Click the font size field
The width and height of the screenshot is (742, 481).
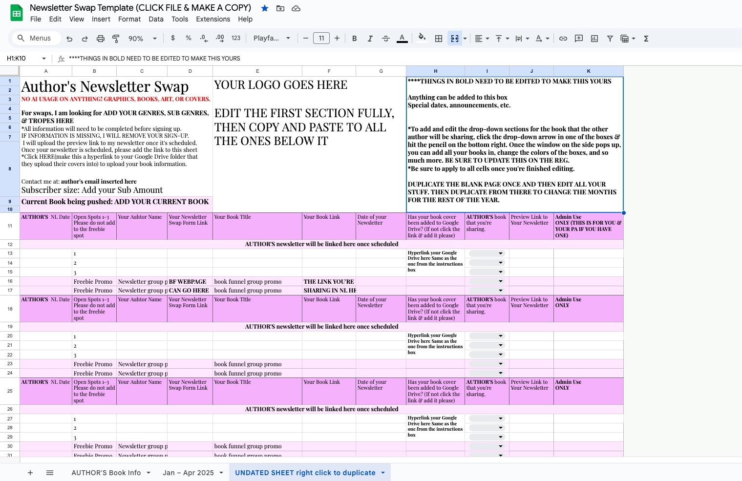click(x=321, y=38)
